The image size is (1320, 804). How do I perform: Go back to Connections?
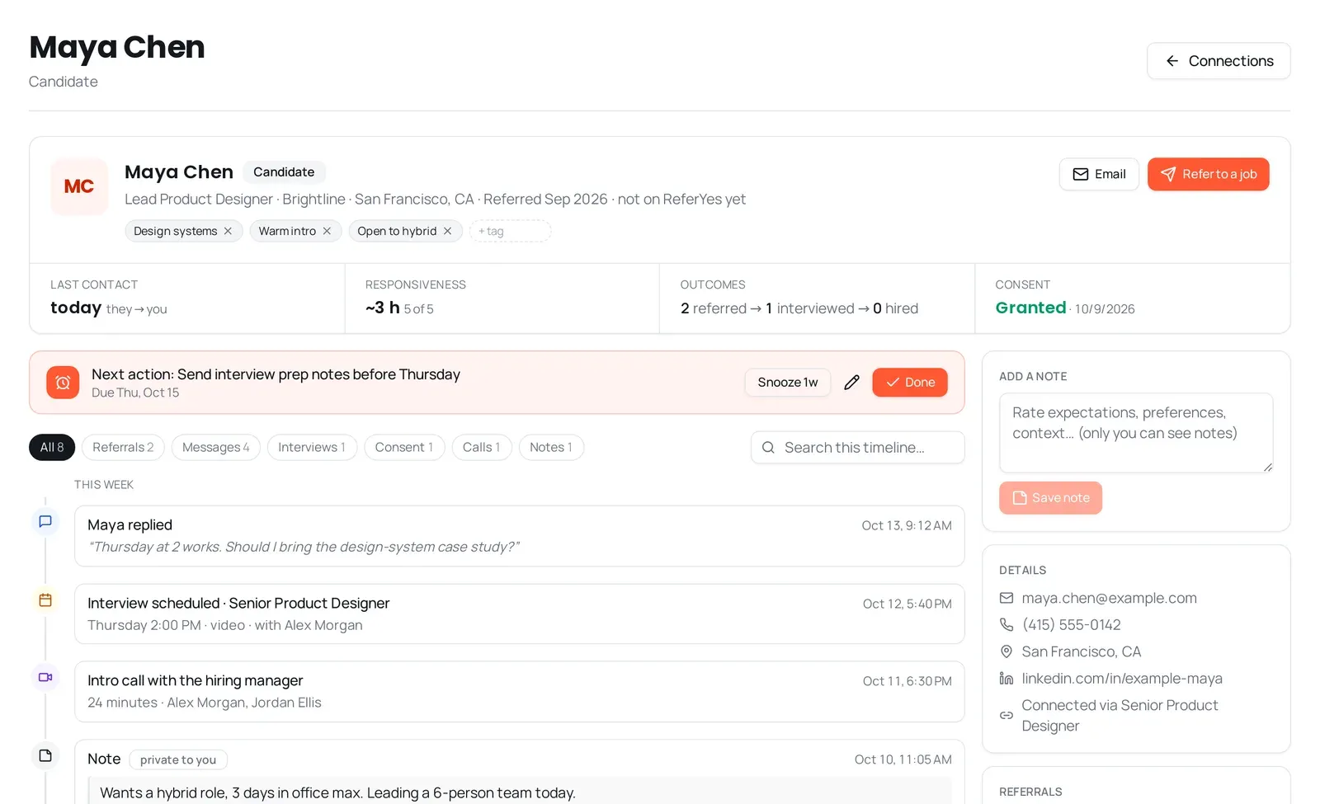[1219, 61]
